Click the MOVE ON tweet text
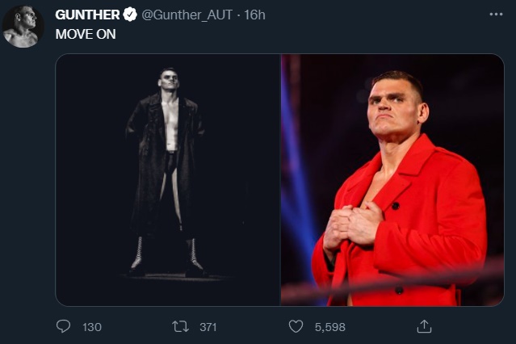Image resolution: width=516 pixels, height=344 pixels. pos(85,34)
